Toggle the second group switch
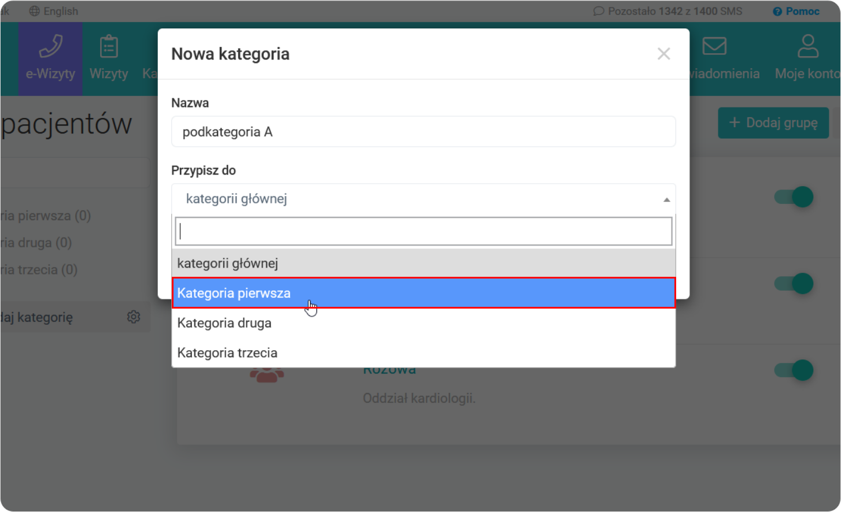Image resolution: width=841 pixels, height=512 pixels. coord(794,284)
